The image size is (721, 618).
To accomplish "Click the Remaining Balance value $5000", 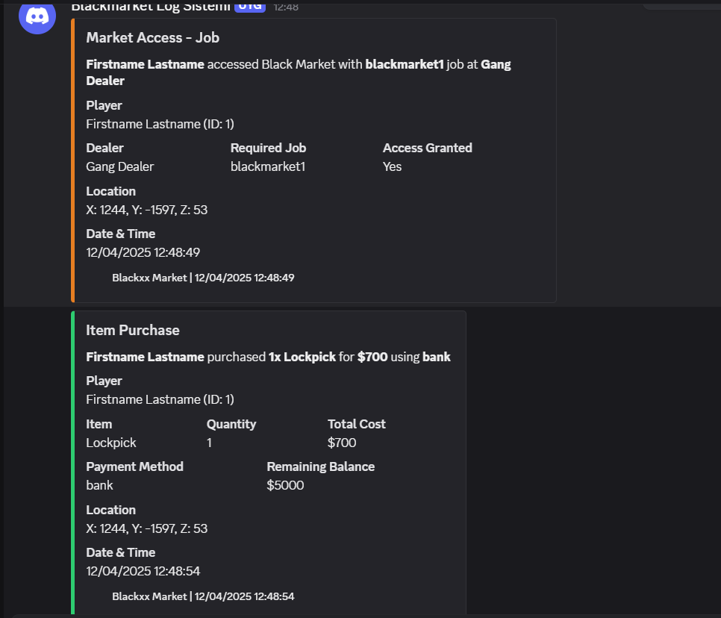I will point(285,486).
